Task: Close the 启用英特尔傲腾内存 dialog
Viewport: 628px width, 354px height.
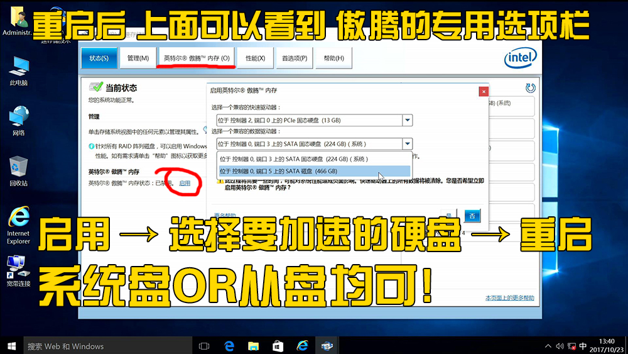Action: [484, 91]
